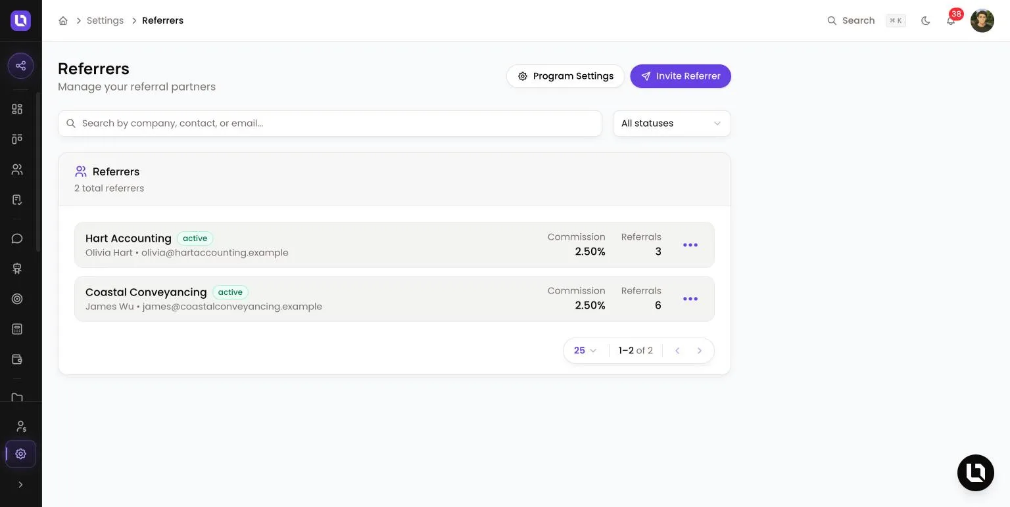Click Hart Accounting's 2.50% commission value

pyautogui.click(x=590, y=252)
